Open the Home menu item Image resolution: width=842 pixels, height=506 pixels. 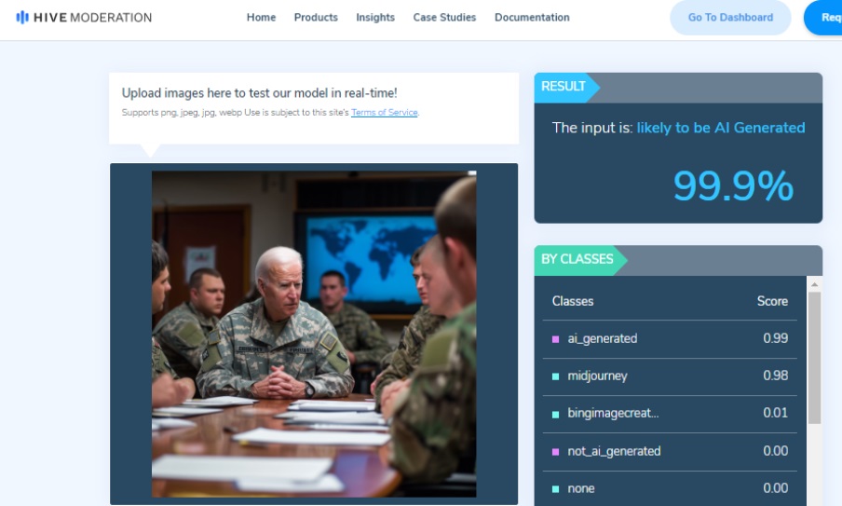tap(261, 18)
